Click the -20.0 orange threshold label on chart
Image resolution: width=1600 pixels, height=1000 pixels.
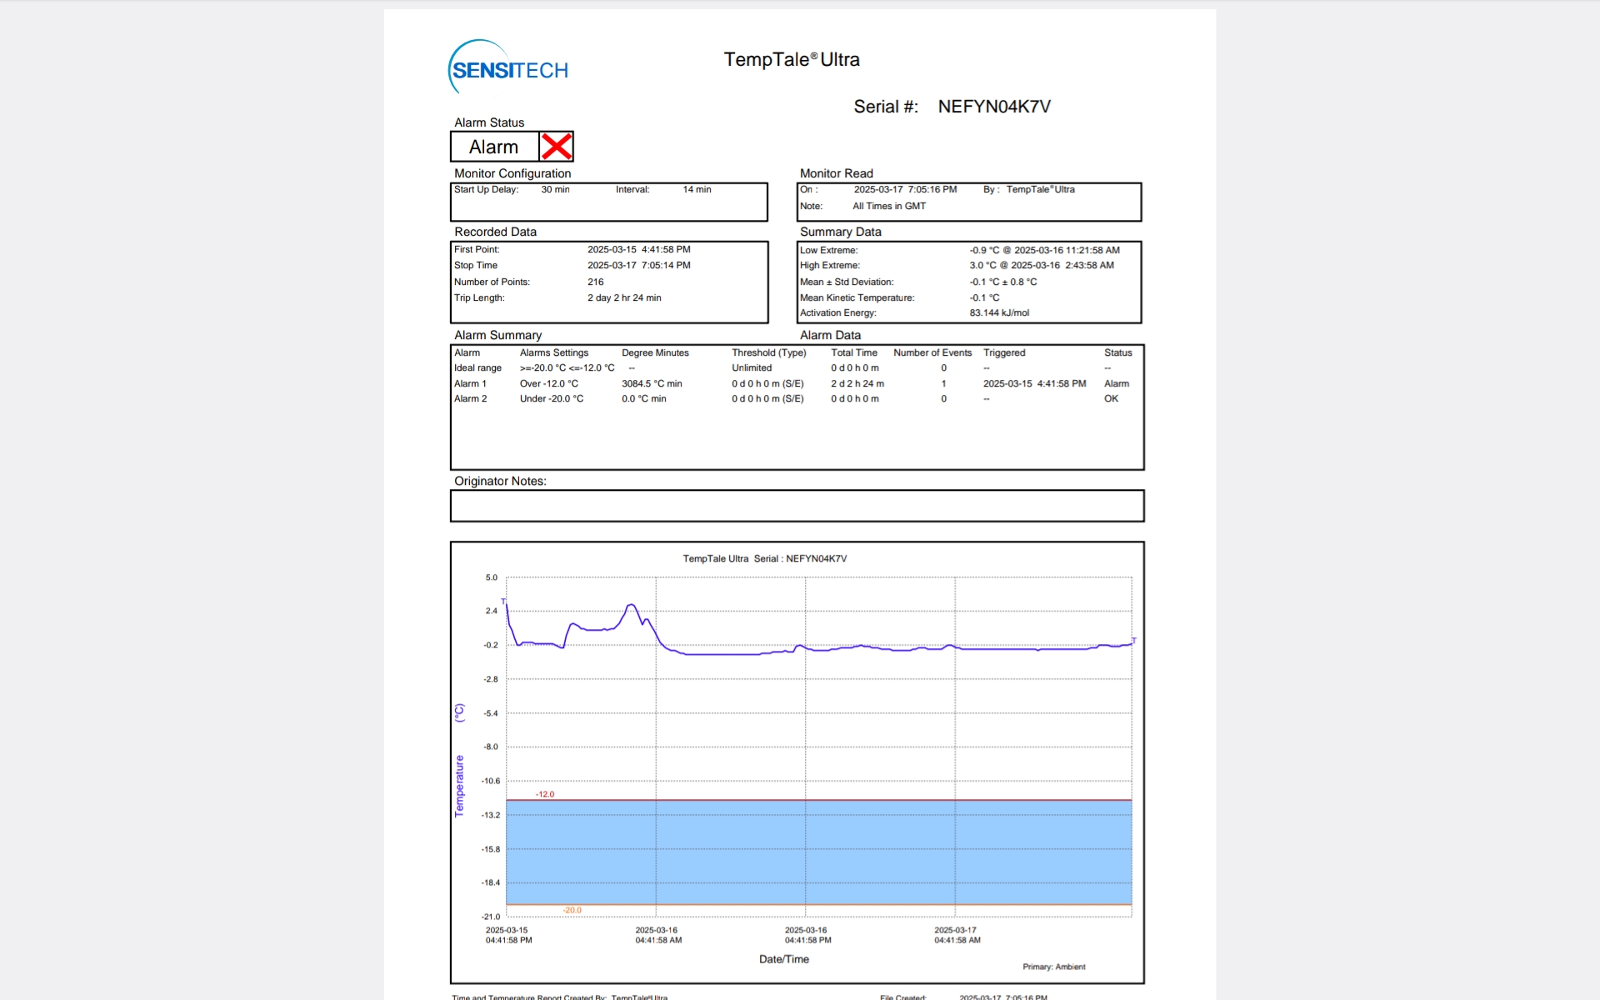(572, 910)
